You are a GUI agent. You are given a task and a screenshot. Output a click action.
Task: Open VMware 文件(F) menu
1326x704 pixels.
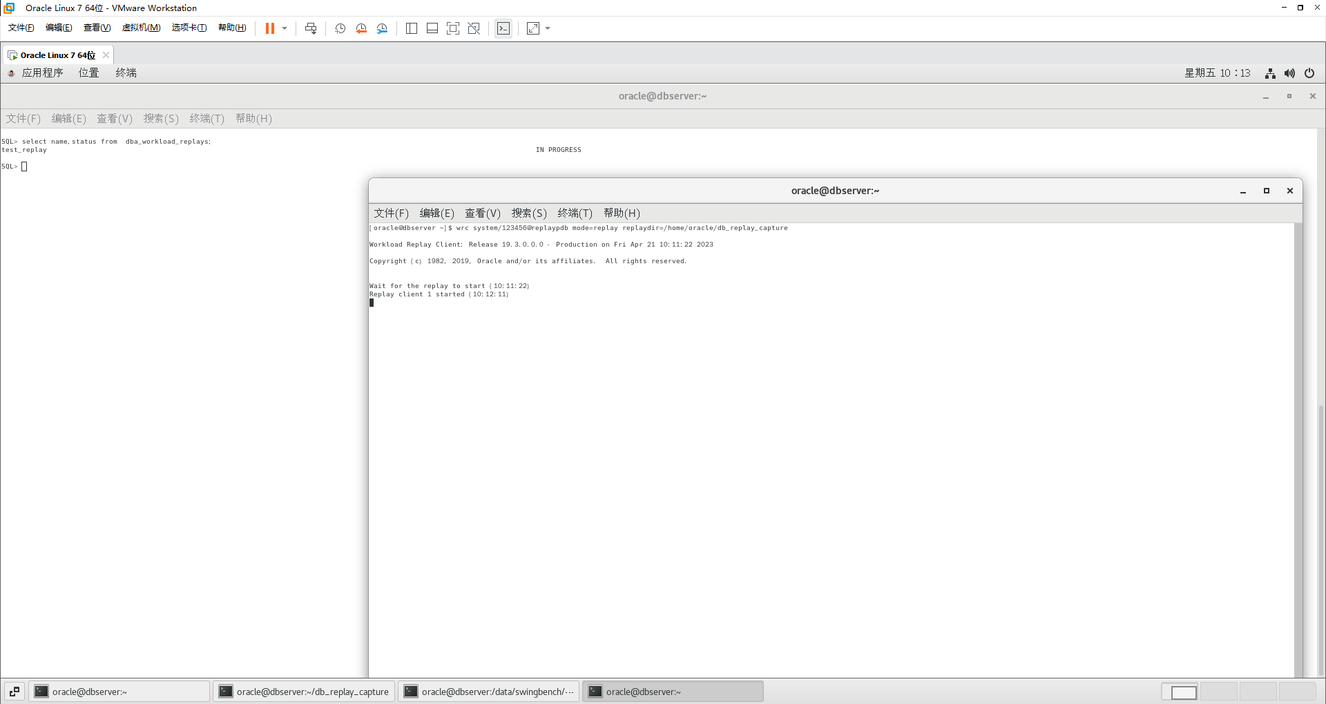[x=21, y=28]
